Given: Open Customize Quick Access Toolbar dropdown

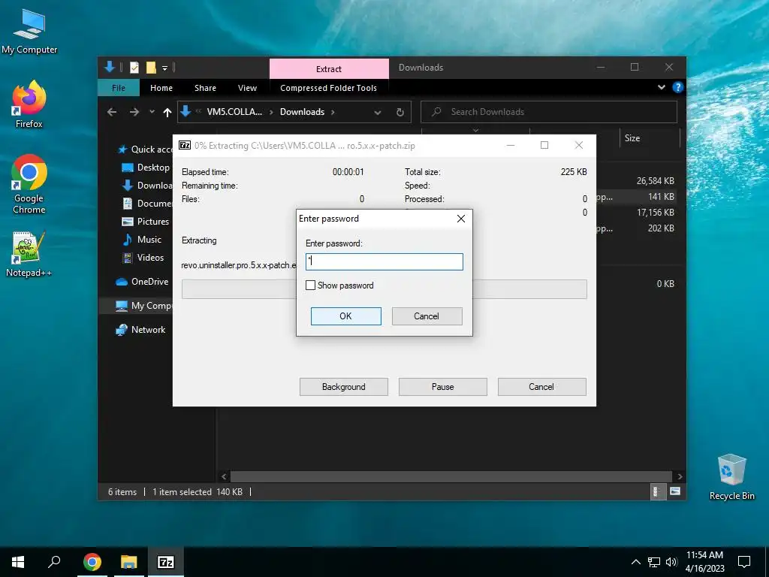Looking at the screenshot, I should pyautogui.click(x=164, y=68).
